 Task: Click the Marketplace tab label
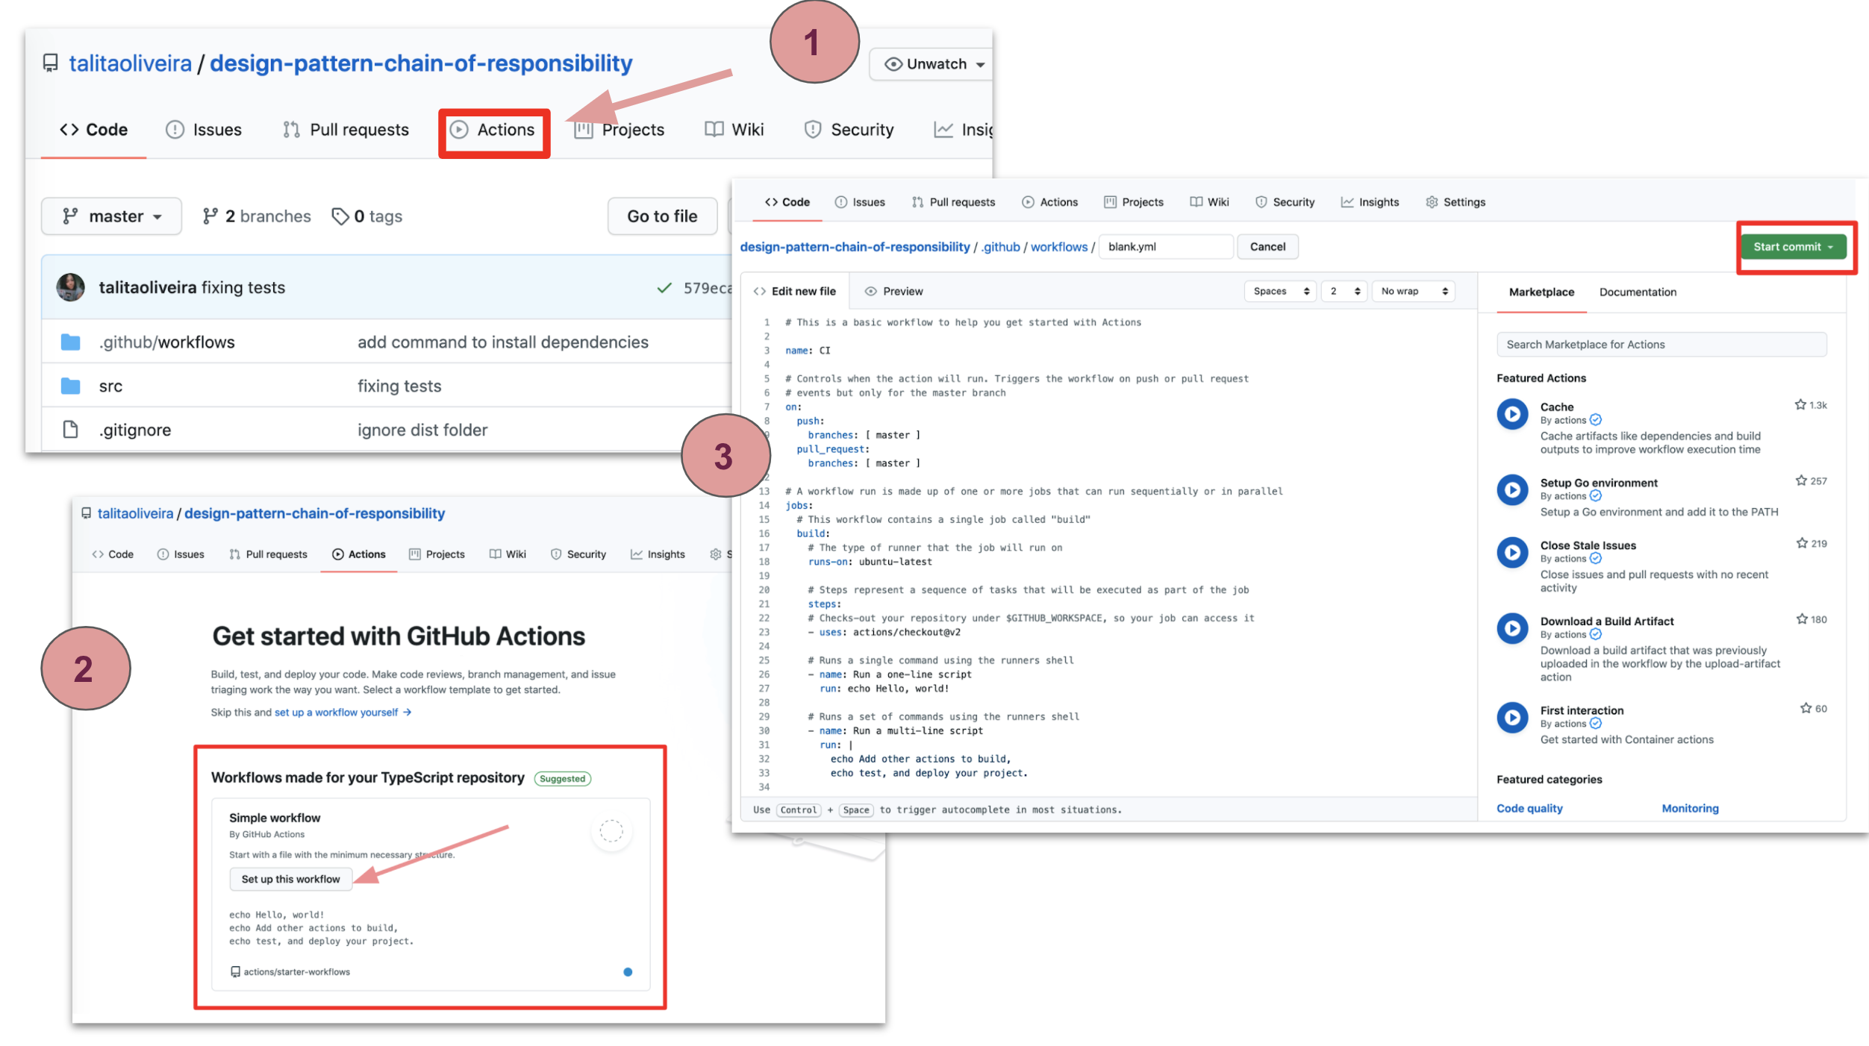(x=1541, y=291)
